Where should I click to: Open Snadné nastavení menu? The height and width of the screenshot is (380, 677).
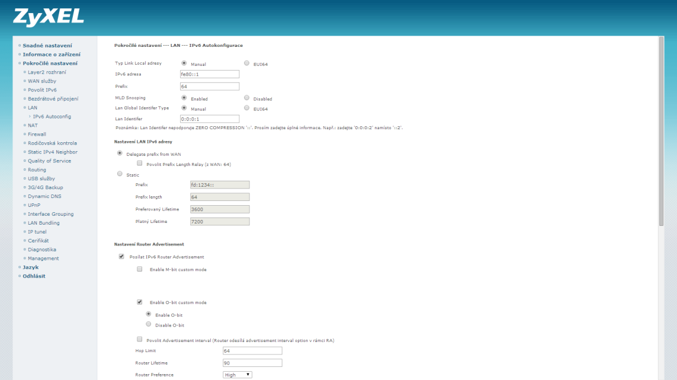[47, 46]
